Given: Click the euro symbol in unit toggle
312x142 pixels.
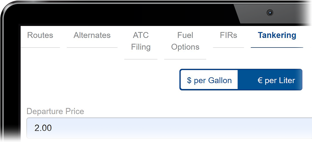Looking at the screenshot, I should point(260,80).
